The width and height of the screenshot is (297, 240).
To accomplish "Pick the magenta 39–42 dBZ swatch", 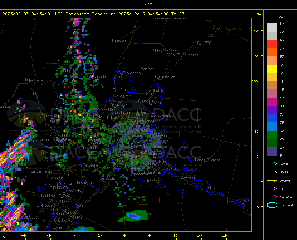I will [272, 102].
